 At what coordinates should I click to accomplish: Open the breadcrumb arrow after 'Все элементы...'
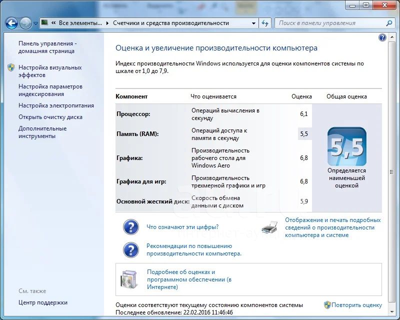tap(107, 23)
